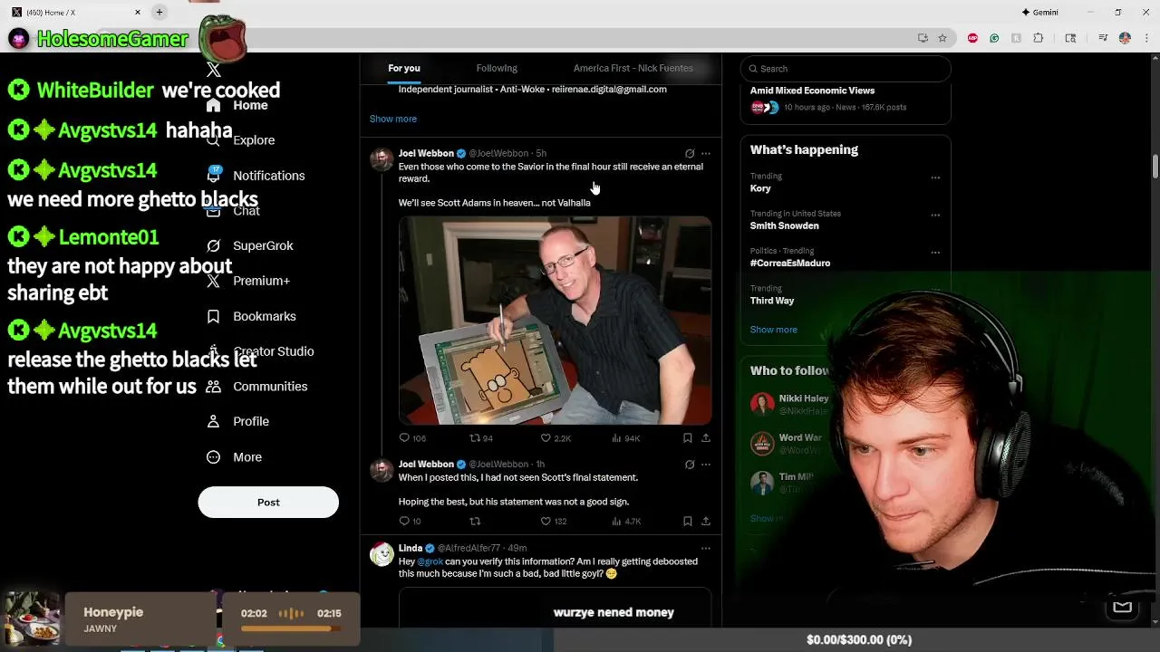Select the Home / X browser tab
Image resolution: width=1160 pixels, height=652 pixels.
click(74, 12)
